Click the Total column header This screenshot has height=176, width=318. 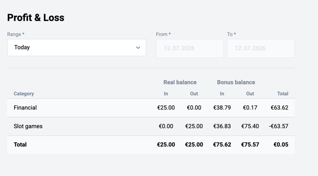(x=283, y=93)
